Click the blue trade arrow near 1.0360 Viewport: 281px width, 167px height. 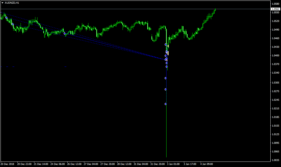[167, 67]
